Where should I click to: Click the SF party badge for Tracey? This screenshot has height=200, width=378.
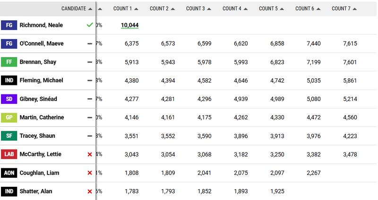point(9,136)
